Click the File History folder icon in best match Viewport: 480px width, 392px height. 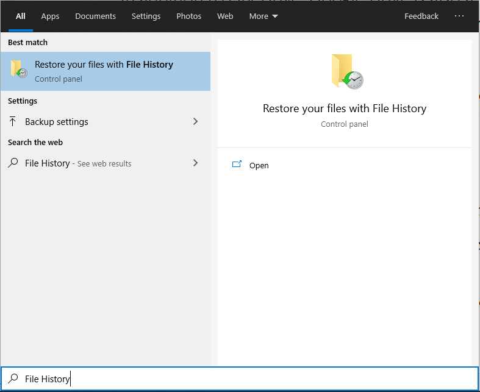[19, 69]
